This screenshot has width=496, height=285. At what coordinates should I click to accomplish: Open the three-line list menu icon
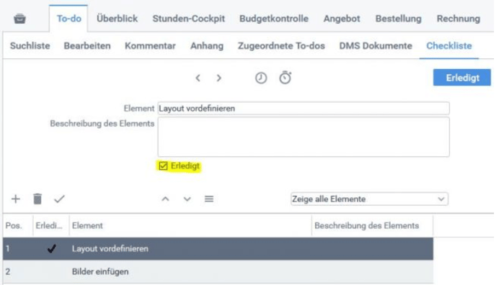coord(209,199)
